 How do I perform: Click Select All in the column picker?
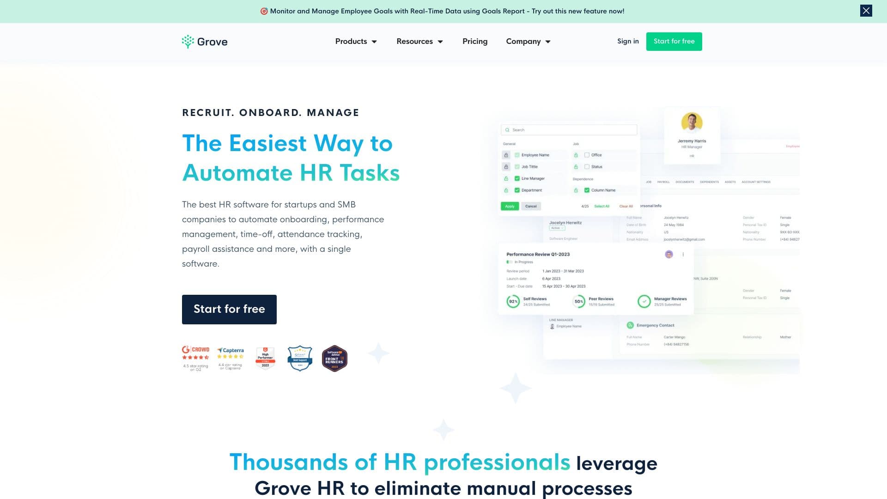[602, 206]
